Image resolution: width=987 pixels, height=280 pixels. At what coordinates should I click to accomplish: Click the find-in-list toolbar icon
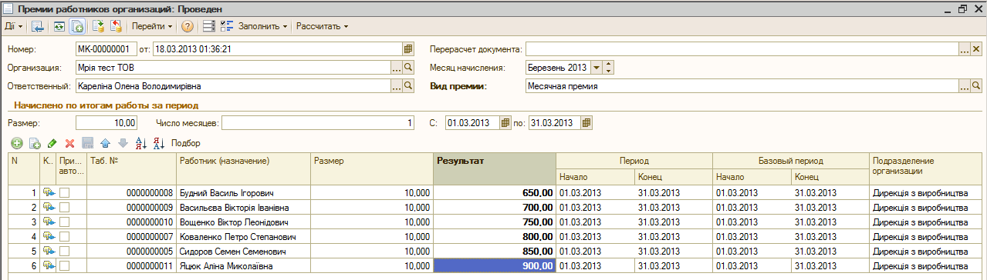pyautogui.click(x=37, y=26)
